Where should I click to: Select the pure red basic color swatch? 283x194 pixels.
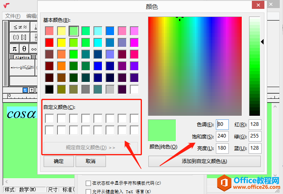point(49,42)
